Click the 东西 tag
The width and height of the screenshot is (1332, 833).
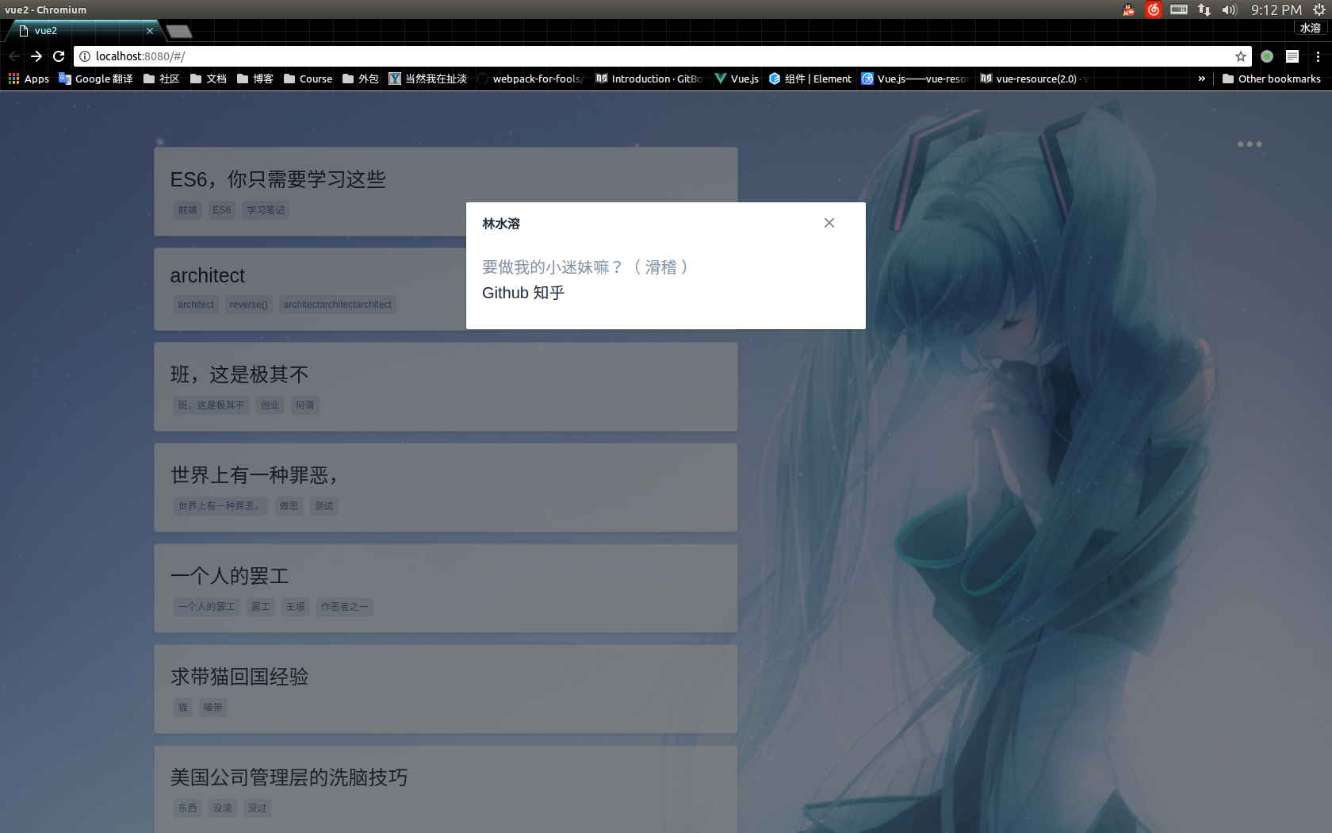tap(187, 808)
